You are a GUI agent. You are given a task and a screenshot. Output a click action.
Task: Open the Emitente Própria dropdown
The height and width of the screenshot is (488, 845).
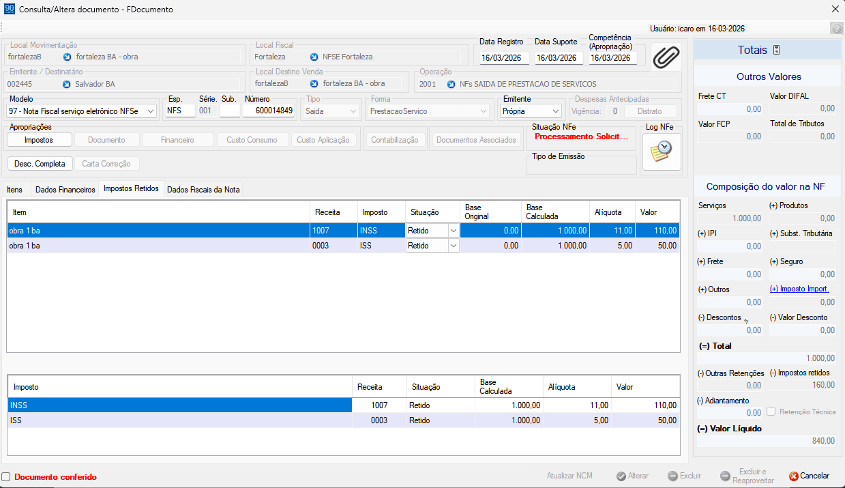[557, 111]
